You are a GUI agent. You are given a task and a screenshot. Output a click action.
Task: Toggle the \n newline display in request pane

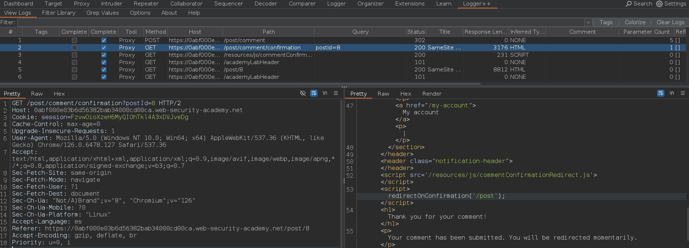point(325,93)
